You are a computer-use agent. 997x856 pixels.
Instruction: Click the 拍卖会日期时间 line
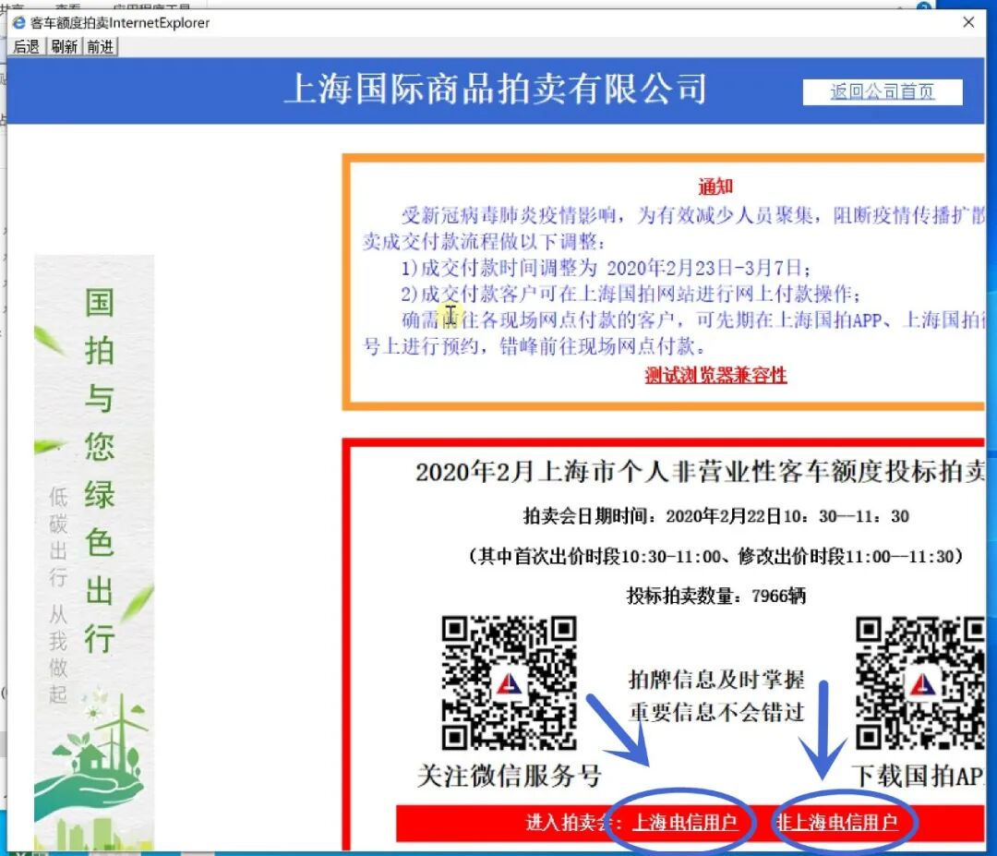pos(716,516)
